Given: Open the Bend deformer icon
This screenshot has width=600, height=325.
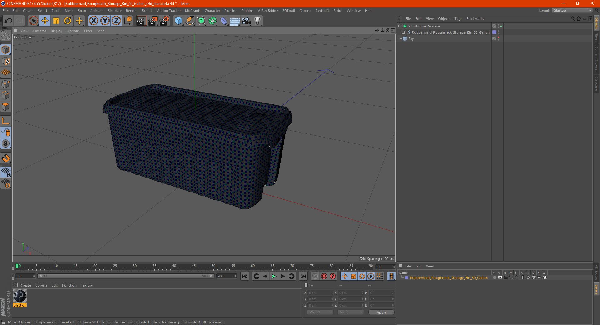Looking at the screenshot, I should (x=224, y=21).
